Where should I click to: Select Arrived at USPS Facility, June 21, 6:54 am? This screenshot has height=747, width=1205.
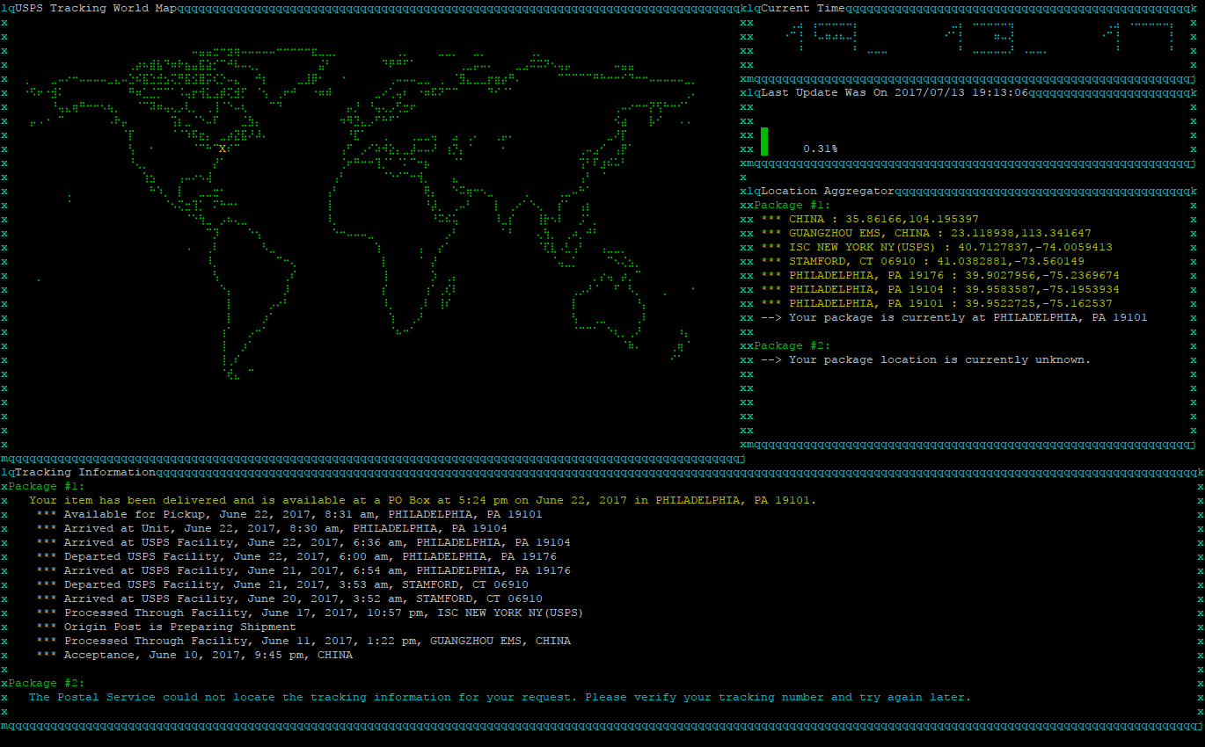click(303, 570)
